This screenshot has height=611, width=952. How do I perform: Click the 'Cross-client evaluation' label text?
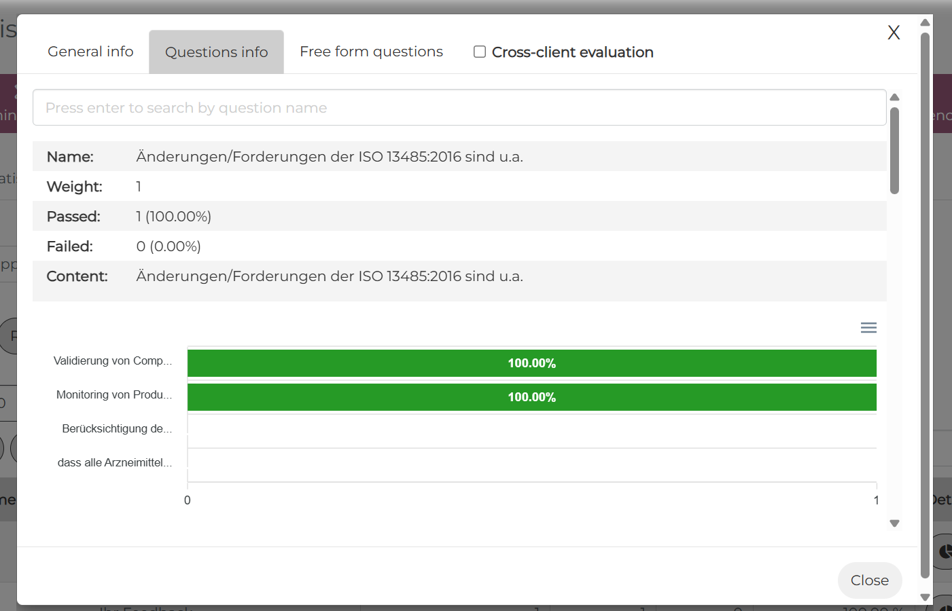click(572, 52)
